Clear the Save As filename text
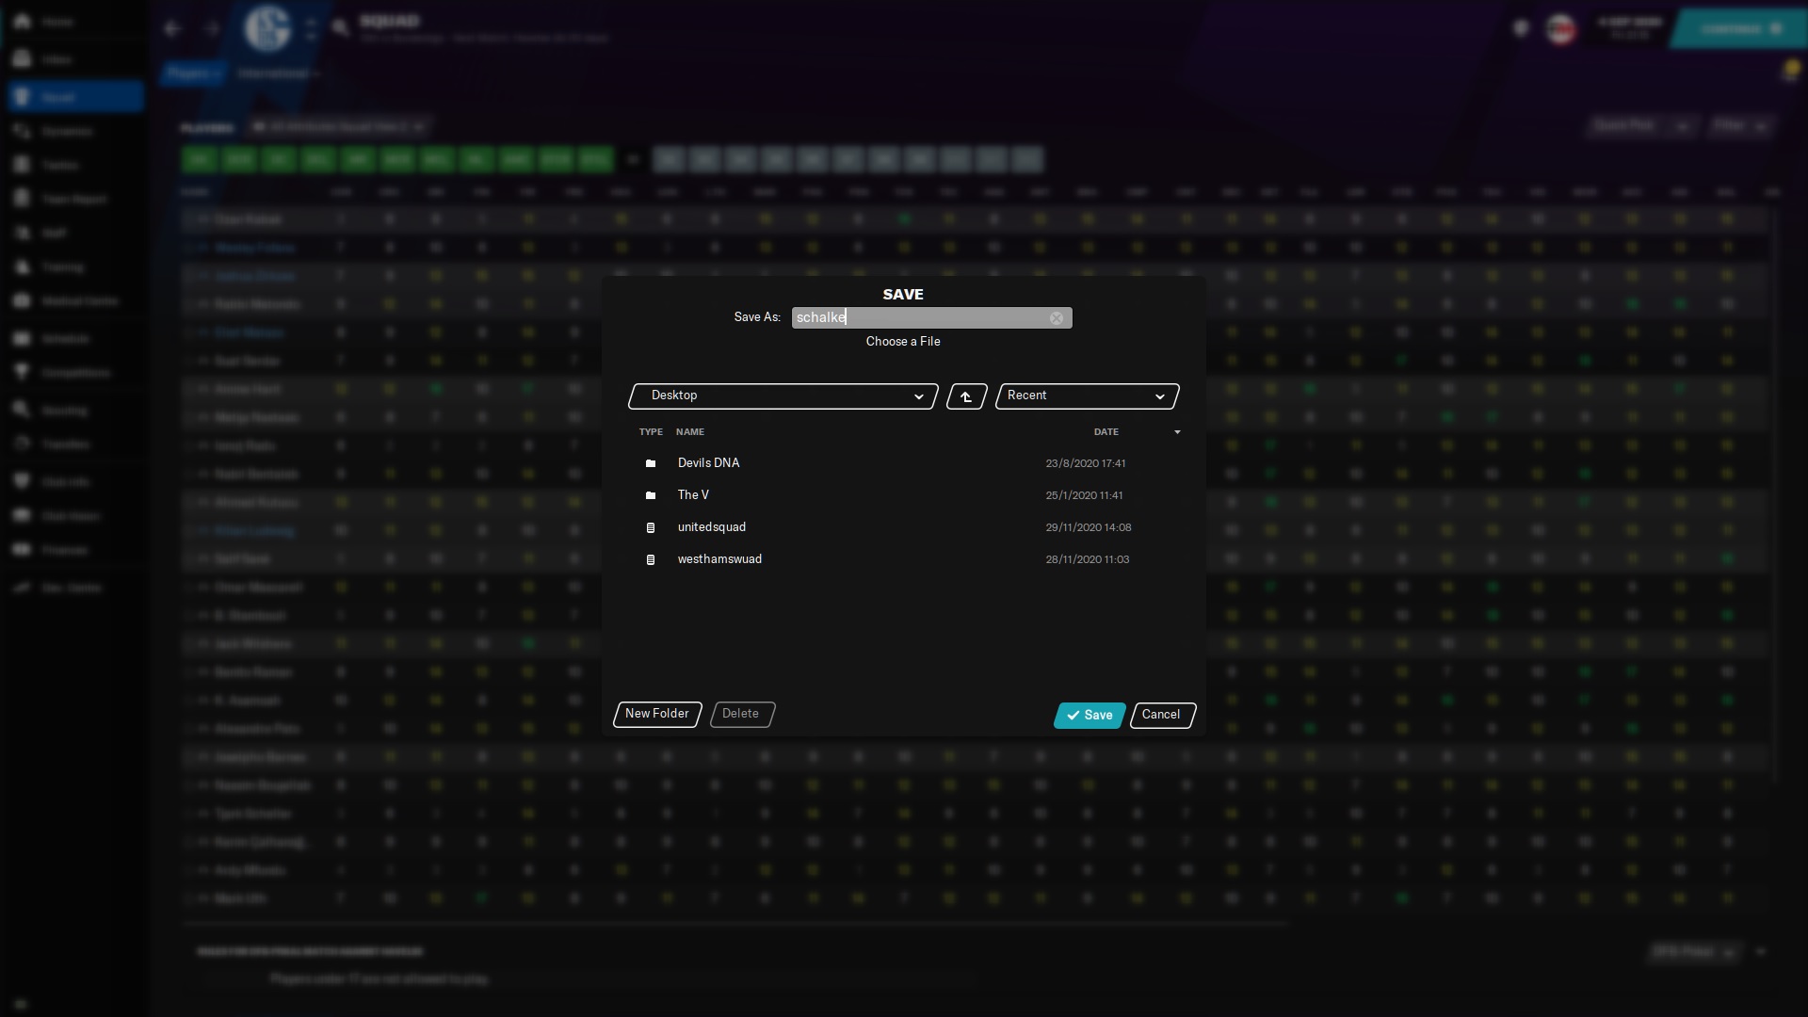Image resolution: width=1808 pixels, height=1017 pixels. click(x=1057, y=318)
